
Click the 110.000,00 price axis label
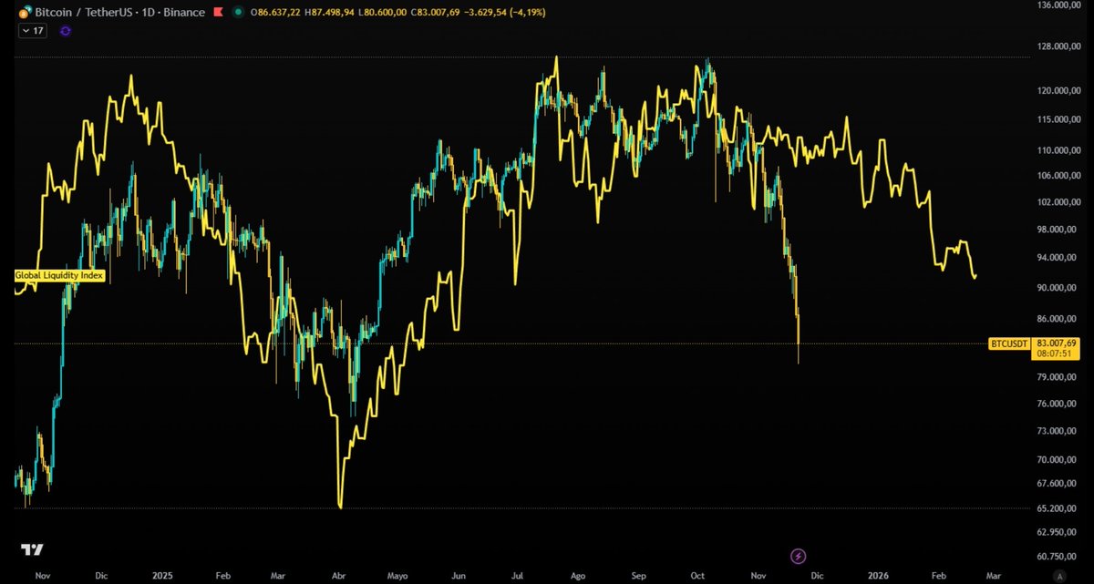coord(1059,150)
